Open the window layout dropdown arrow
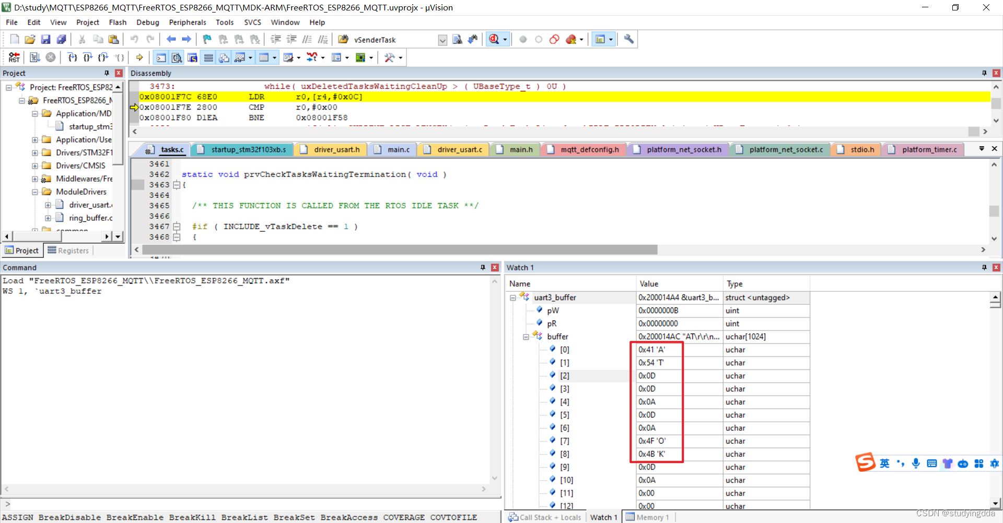Viewport: 1003px width, 523px height. [x=611, y=39]
